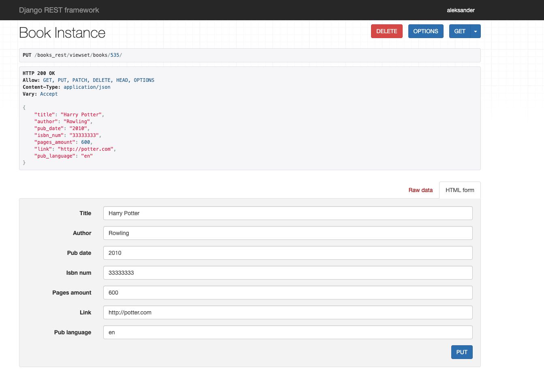Submit the form with PUT button
Viewport: 544px width, 374px height.
pos(462,352)
